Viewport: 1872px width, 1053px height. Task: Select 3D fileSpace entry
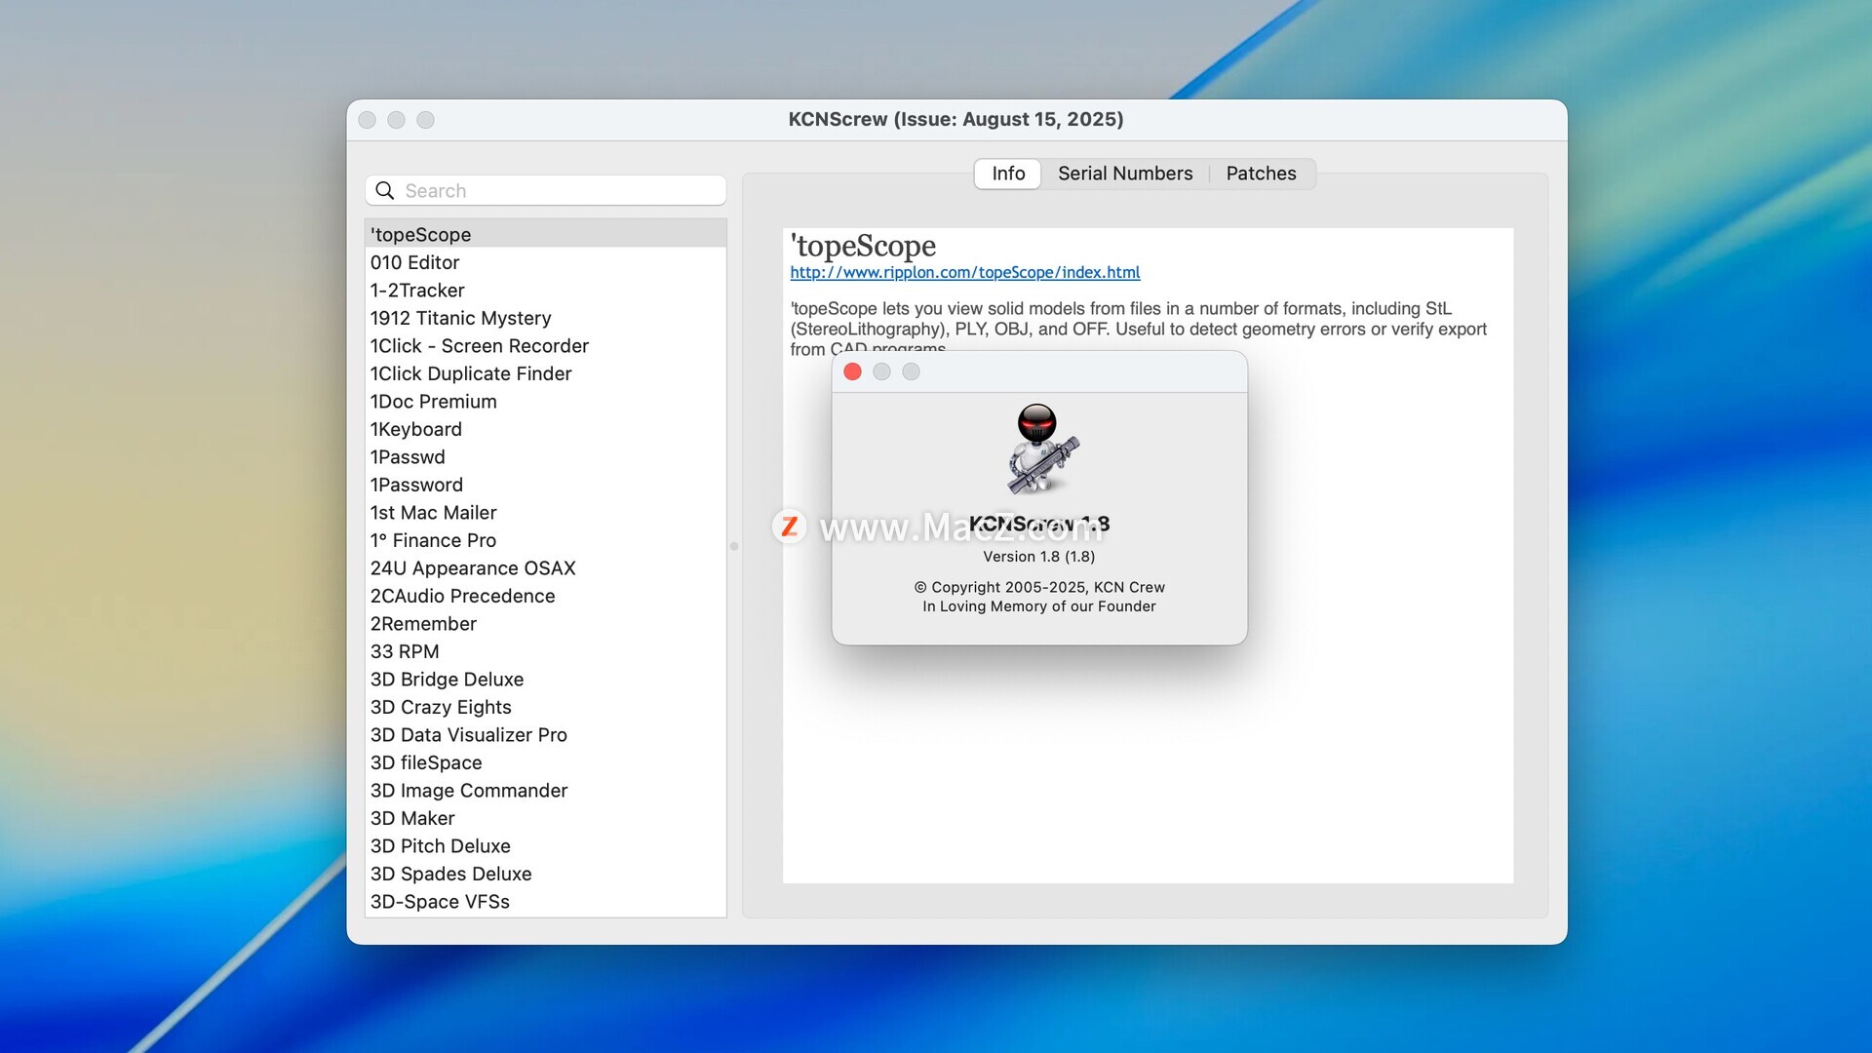click(x=546, y=762)
